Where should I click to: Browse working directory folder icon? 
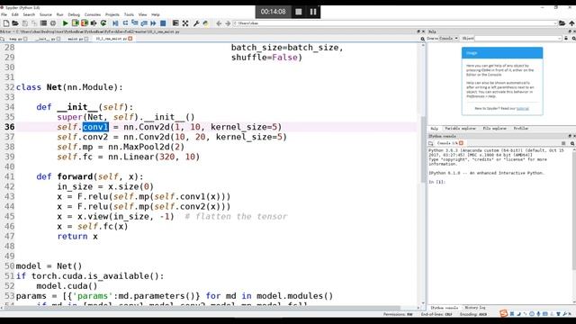[562, 23]
